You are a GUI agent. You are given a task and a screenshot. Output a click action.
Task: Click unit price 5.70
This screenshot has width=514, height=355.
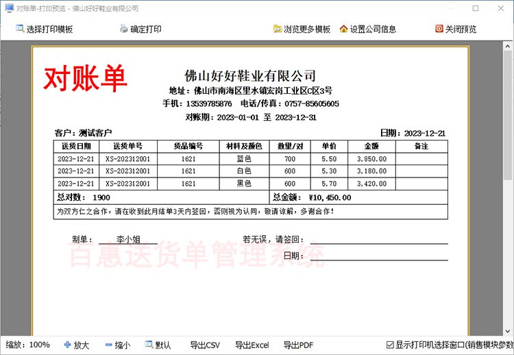tap(329, 184)
